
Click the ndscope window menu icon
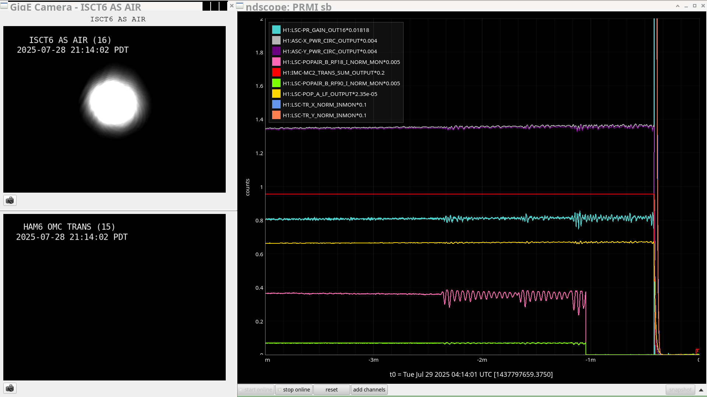(240, 6)
